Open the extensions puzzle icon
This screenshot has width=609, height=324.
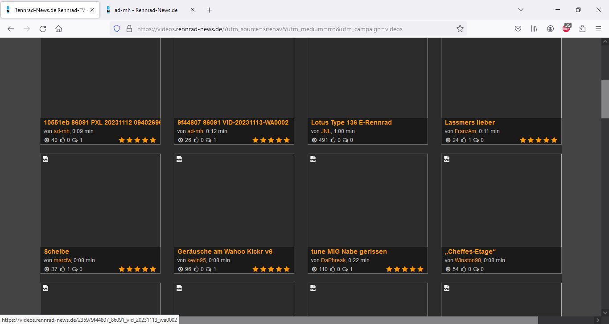[582, 28]
